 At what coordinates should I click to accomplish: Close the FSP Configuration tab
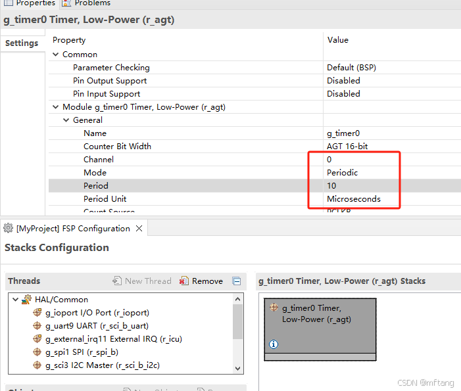(x=139, y=228)
